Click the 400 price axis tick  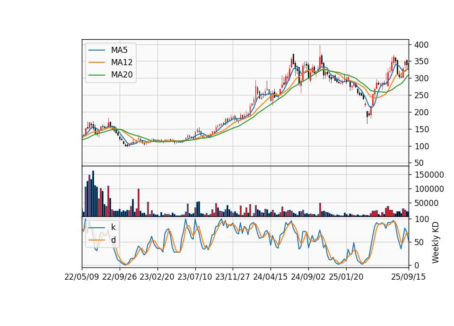pos(421,45)
